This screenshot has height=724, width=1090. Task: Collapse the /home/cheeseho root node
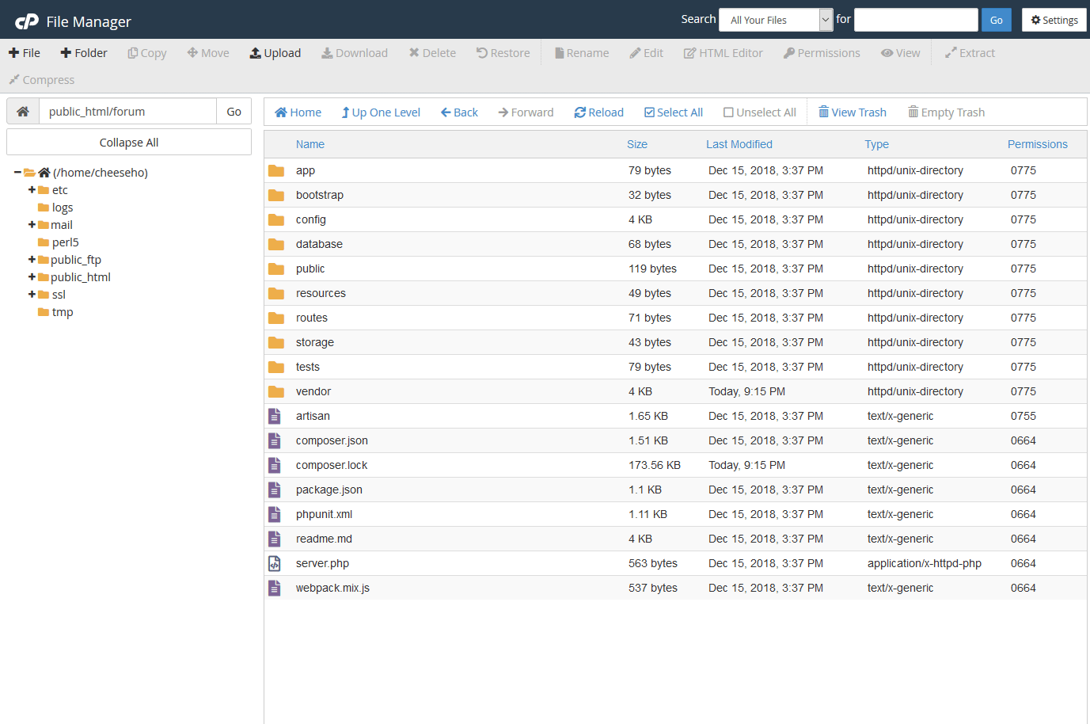(x=17, y=173)
